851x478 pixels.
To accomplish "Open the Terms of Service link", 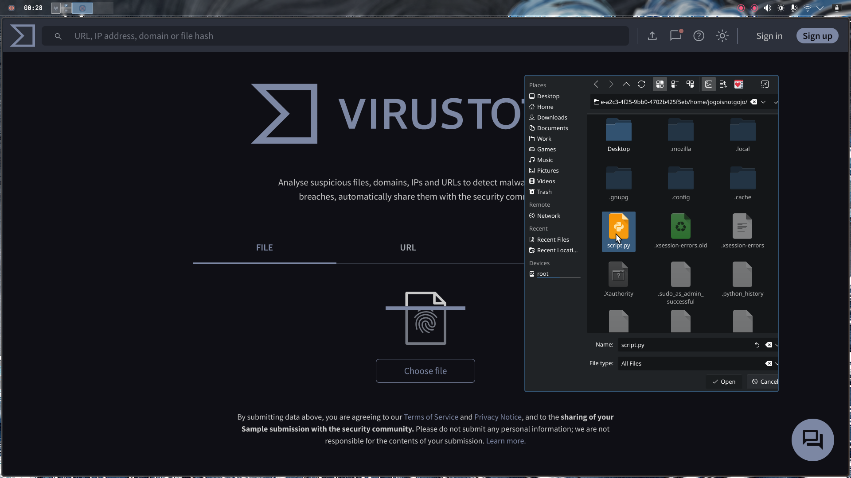I will click(430, 416).
